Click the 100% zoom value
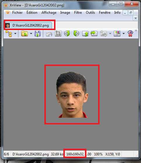 click(98, 154)
